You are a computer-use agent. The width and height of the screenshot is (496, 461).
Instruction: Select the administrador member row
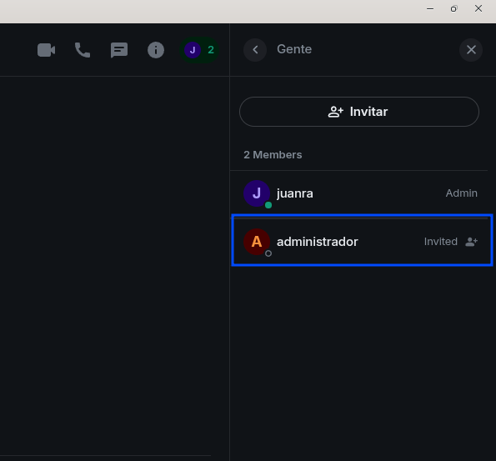pos(362,241)
